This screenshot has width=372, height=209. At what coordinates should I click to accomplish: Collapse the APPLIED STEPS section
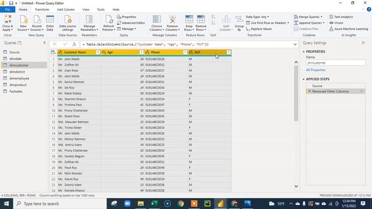(303, 79)
